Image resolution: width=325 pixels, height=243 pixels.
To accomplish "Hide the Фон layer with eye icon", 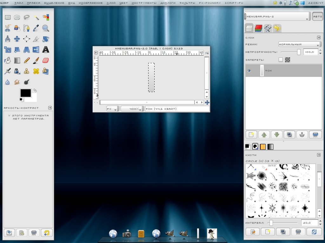I will click(249, 71).
